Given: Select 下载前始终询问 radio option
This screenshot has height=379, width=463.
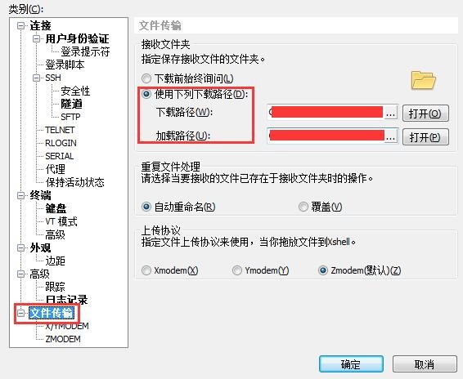Looking at the screenshot, I should [x=146, y=78].
